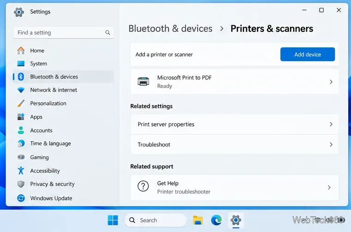Launch Microsoft Edge from the taskbar
The image size is (351, 232).
point(216,220)
